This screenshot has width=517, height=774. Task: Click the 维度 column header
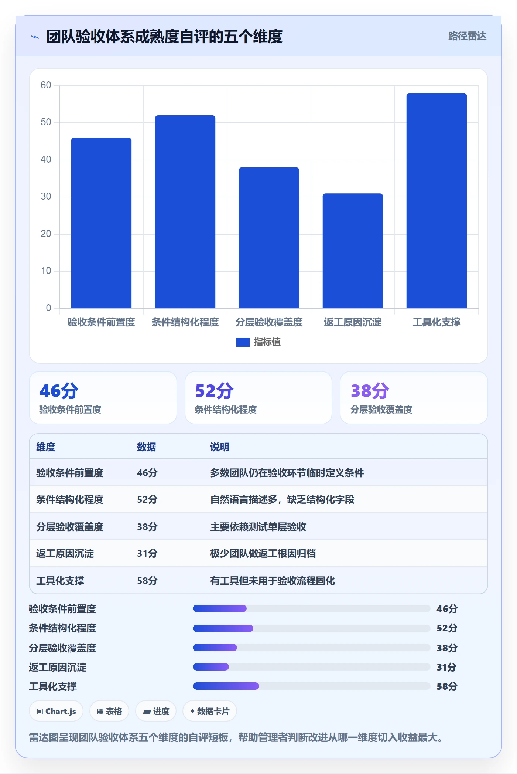[x=46, y=447]
